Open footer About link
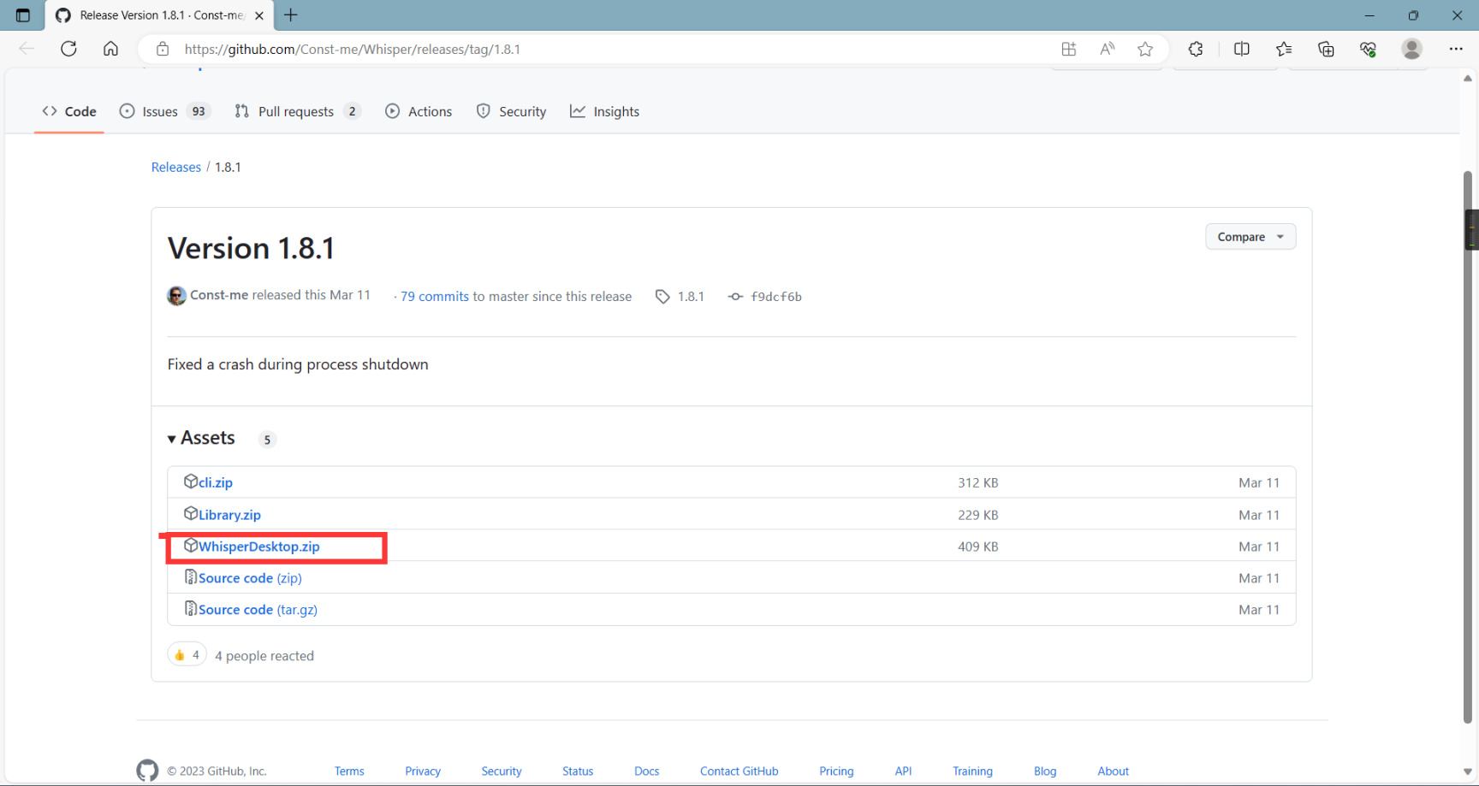The width and height of the screenshot is (1479, 786). (x=1114, y=771)
